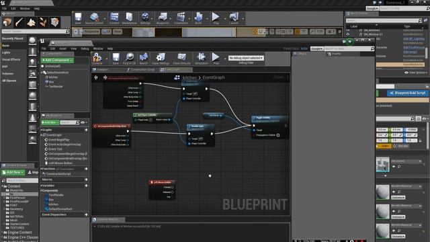Navigate back in the event graph
Viewport: 430px width, 242px height.
click(x=96, y=78)
